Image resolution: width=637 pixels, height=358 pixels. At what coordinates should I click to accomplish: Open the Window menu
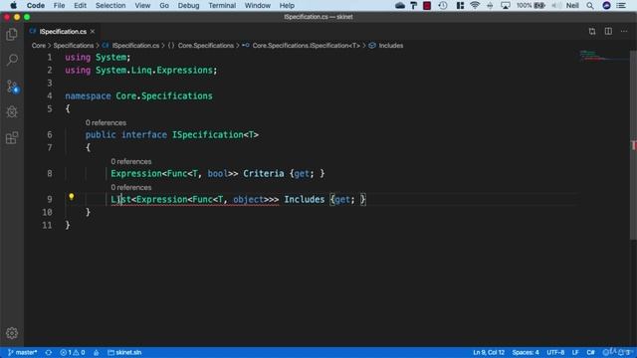click(x=258, y=5)
